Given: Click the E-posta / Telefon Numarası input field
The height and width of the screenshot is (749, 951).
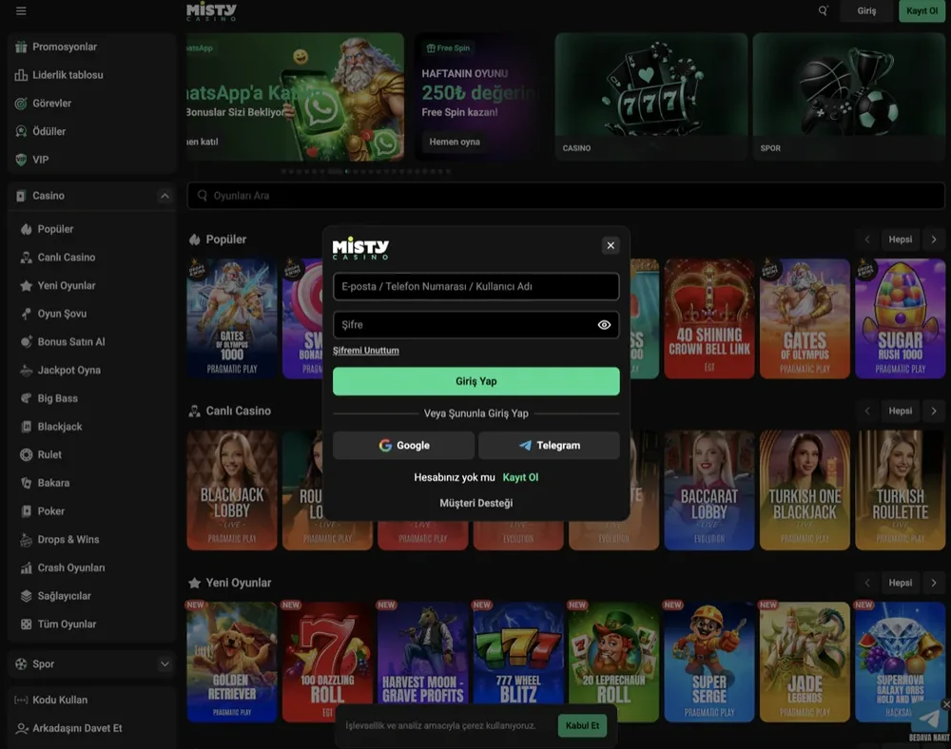Looking at the screenshot, I should 476,287.
